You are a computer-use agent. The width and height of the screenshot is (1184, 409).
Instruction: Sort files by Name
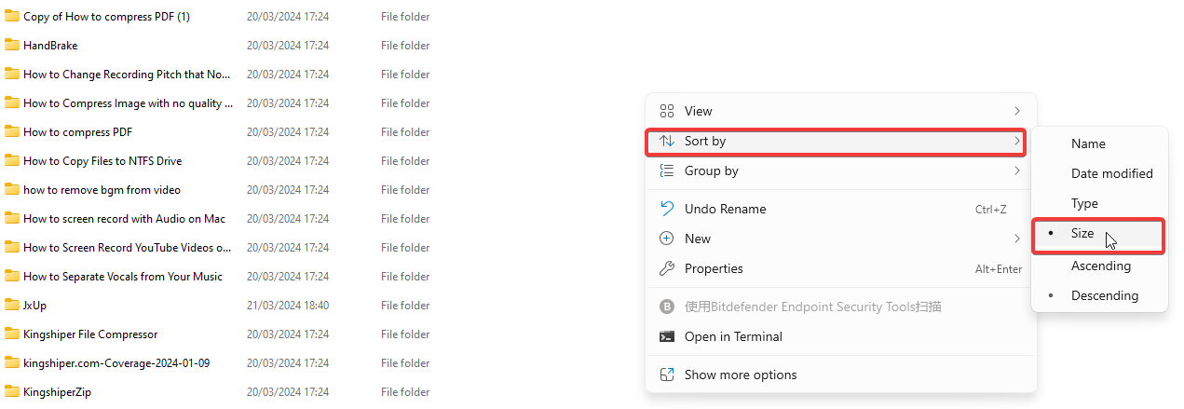tap(1088, 143)
